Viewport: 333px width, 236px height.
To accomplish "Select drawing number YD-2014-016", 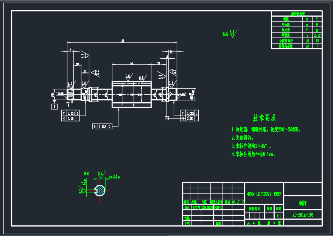I will click(x=303, y=214).
